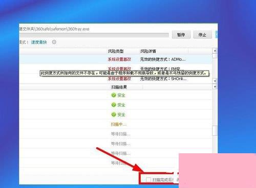This screenshot has height=188, width=256.
Task: Click the scan results scrollbar thumb
Action: coord(215,131)
